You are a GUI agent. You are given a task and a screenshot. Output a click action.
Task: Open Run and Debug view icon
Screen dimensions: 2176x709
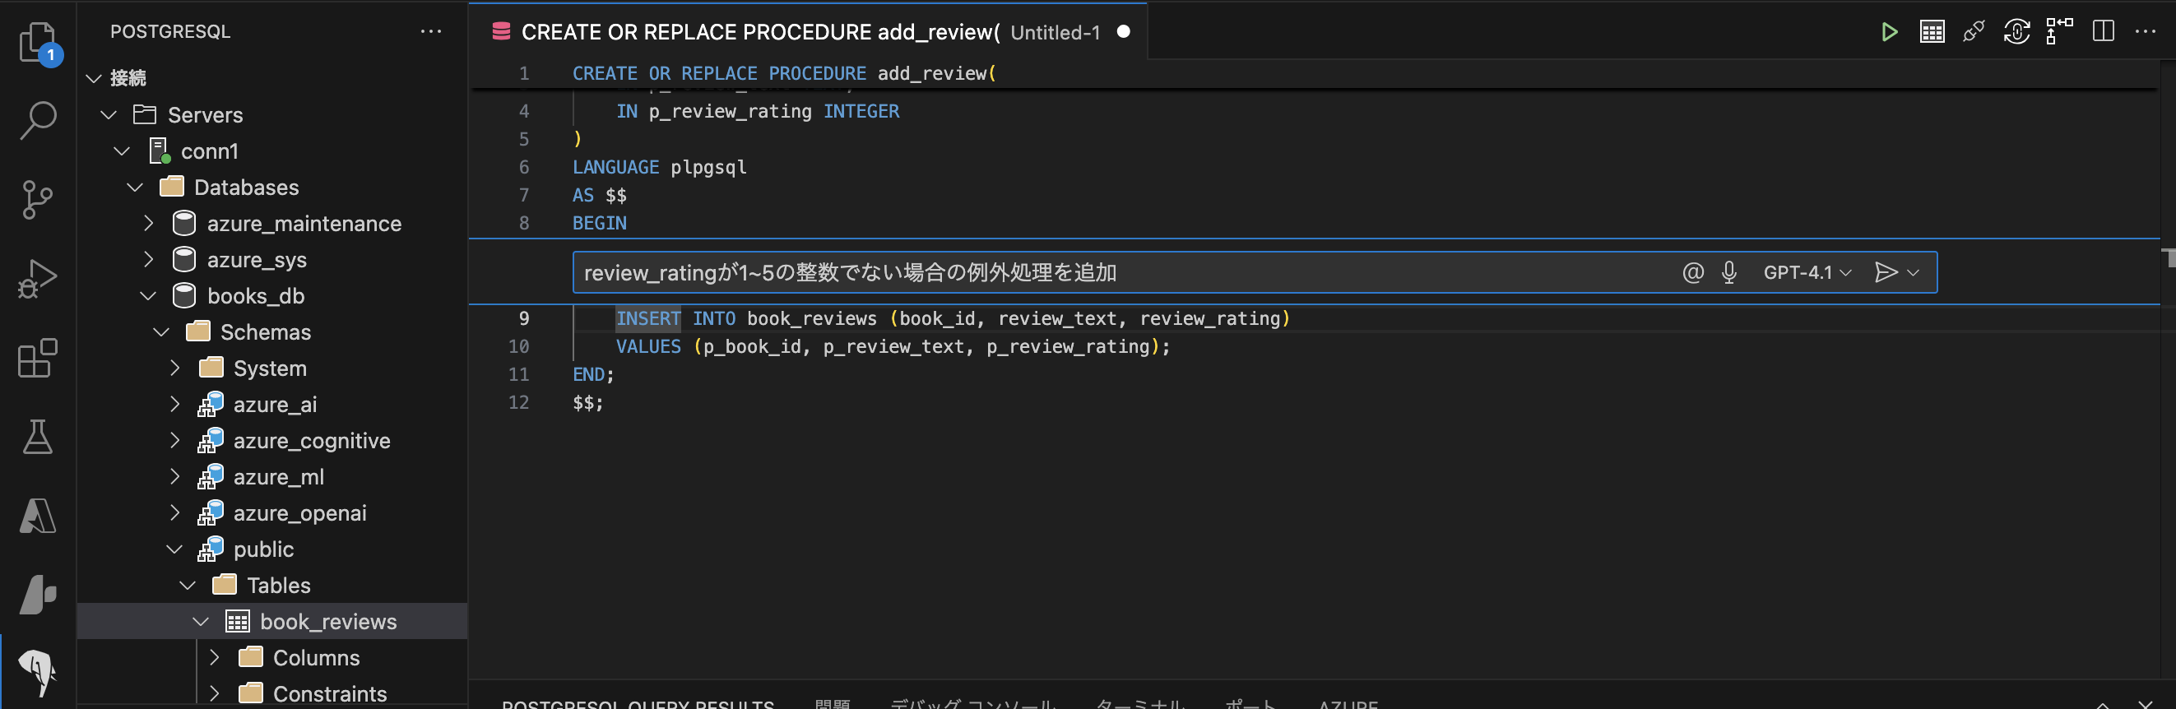(x=38, y=279)
